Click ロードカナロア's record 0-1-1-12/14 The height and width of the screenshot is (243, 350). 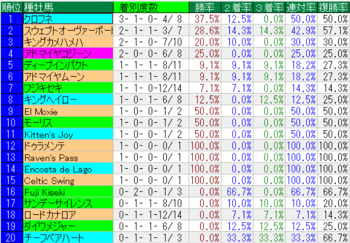click(x=151, y=215)
